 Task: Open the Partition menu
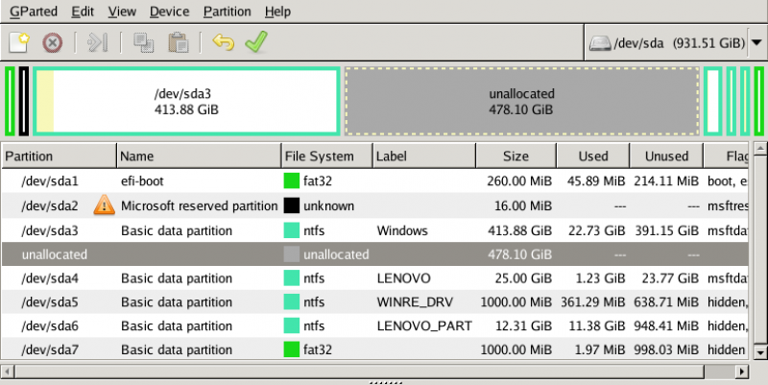click(228, 12)
